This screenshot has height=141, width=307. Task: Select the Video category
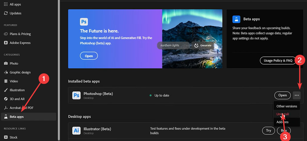coord(11,81)
